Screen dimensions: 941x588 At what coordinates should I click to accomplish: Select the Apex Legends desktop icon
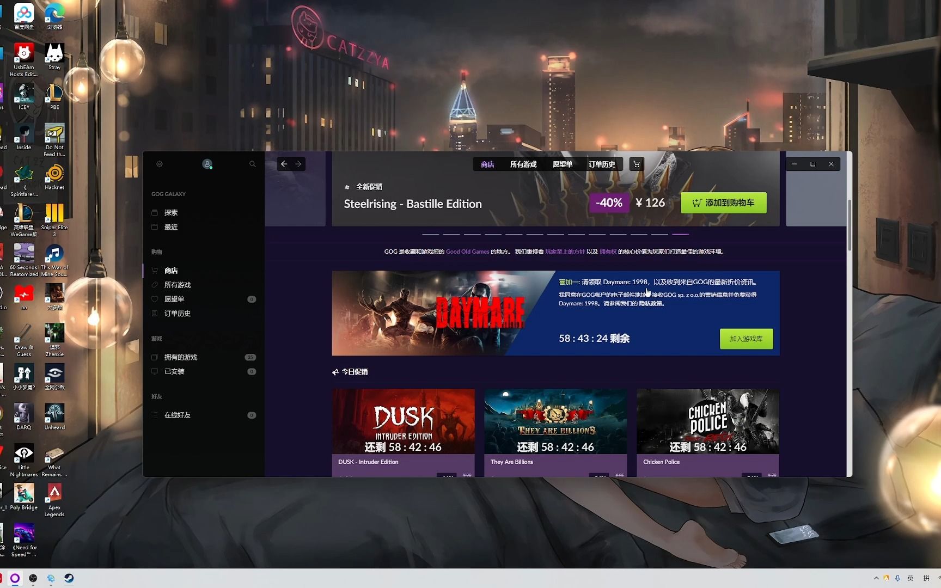54,500
